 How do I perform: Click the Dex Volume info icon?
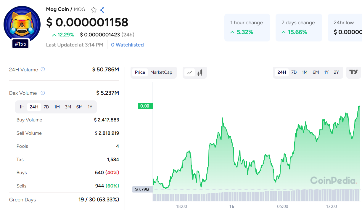(x=43, y=93)
